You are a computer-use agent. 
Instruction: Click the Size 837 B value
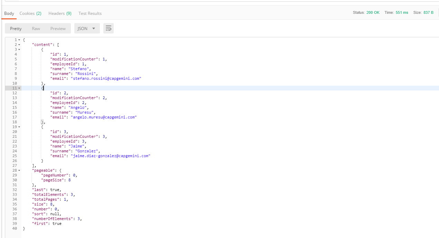428,12
